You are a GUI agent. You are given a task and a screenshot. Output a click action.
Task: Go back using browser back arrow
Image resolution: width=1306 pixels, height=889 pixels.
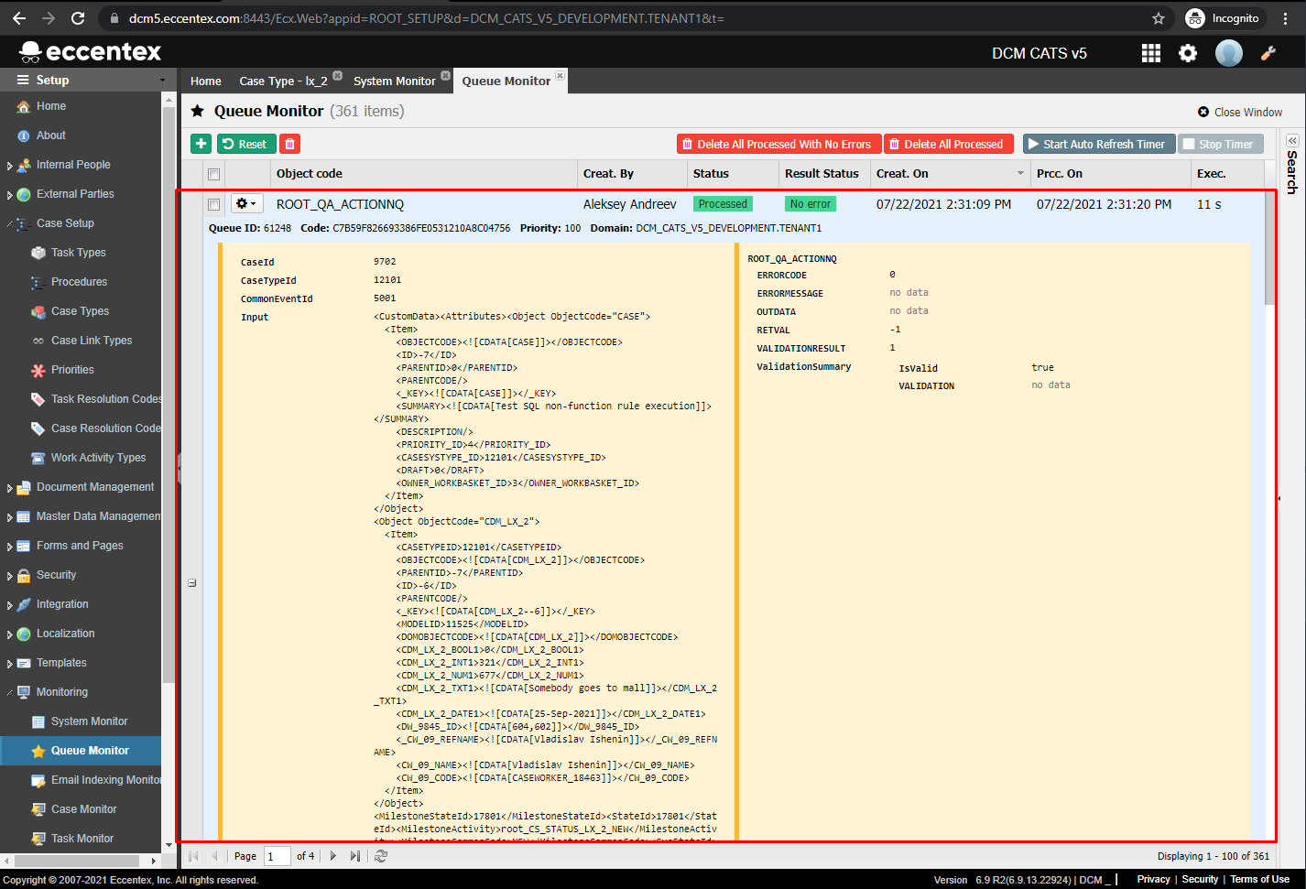(19, 18)
